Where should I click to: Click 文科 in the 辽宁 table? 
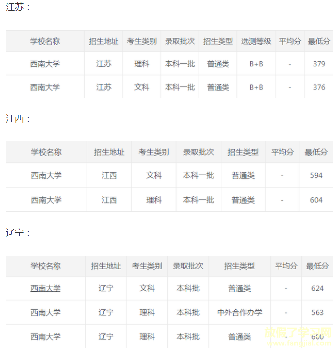tap(147, 288)
